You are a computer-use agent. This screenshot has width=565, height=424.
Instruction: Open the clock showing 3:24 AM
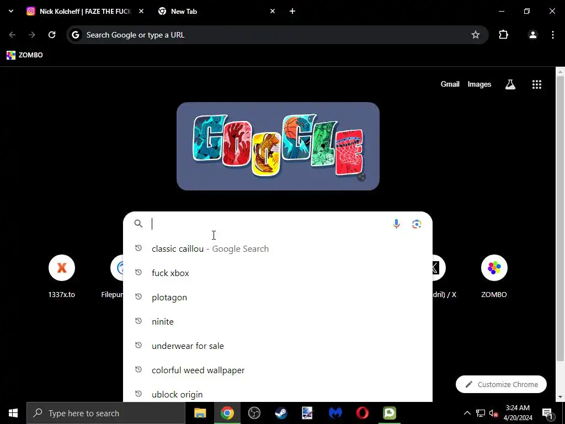[x=518, y=413]
